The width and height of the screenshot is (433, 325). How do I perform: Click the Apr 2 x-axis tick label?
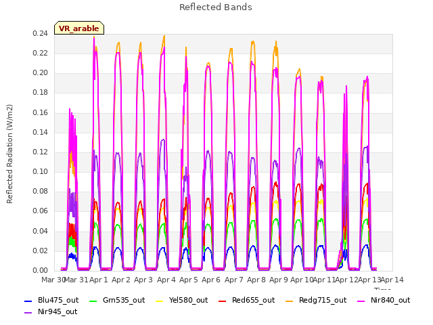pos(121,280)
